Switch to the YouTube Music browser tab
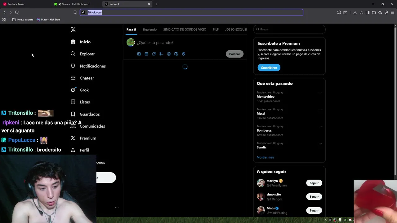The width and height of the screenshot is (397, 223). coord(26,4)
